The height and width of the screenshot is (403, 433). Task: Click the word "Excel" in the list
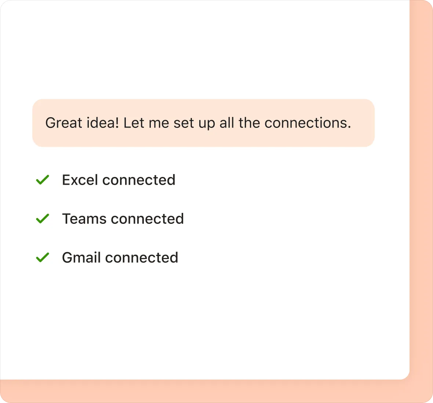pyautogui.click(x=80, y=180)
